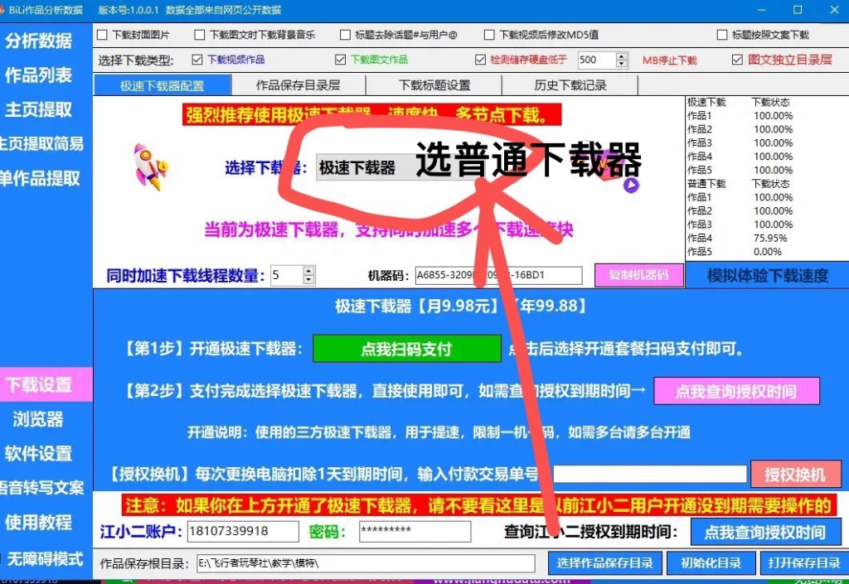Close the BiLi作品分析数据 window

click(x=834, y=10)
